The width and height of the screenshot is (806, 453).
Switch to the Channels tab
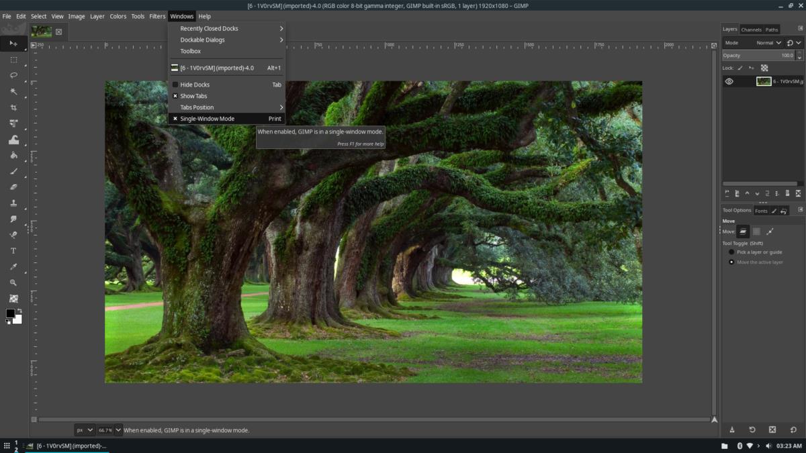coord(751,30)
